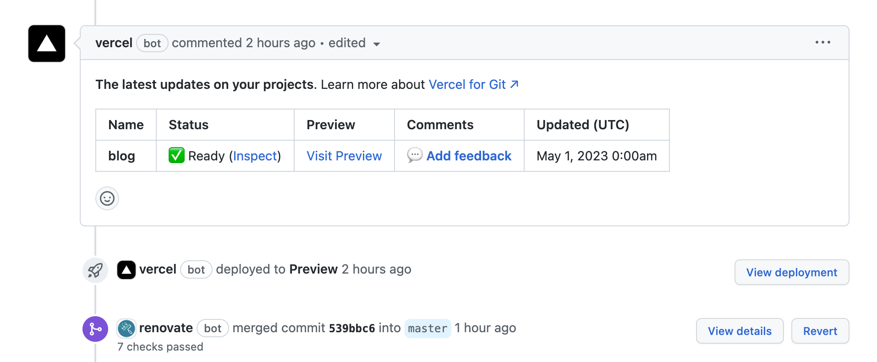Click the small Vercel avatar in the deployment event
This screenshot has height=362, width=877.
pos(126,270)
